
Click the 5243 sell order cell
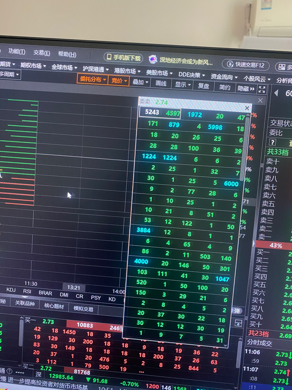(152, 112)
